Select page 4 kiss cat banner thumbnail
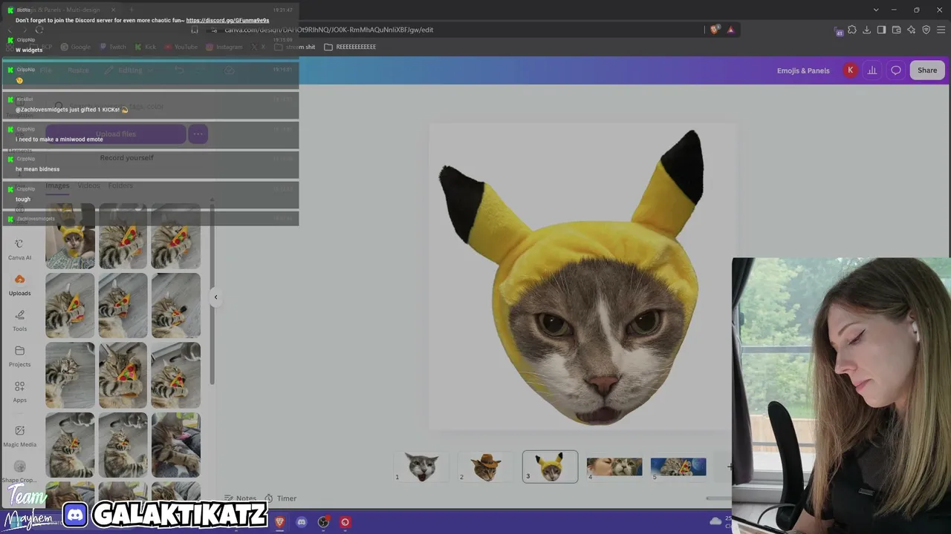Viewport: 951px width, 534px height. coord(614,467)
